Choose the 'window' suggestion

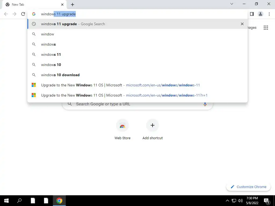(137, 34)
